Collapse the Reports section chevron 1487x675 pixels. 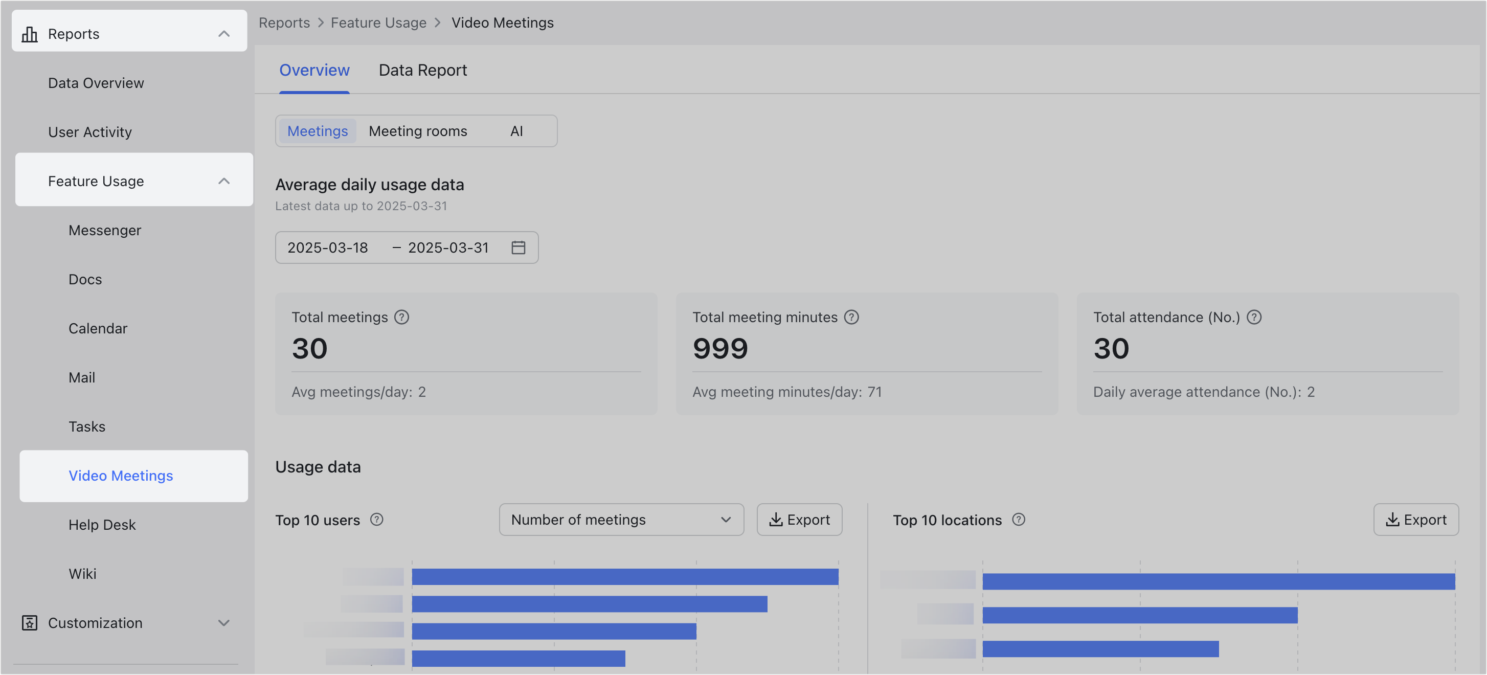tap(224, 34)
